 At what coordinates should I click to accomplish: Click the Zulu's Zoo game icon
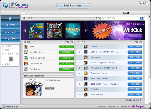point(85,89)
